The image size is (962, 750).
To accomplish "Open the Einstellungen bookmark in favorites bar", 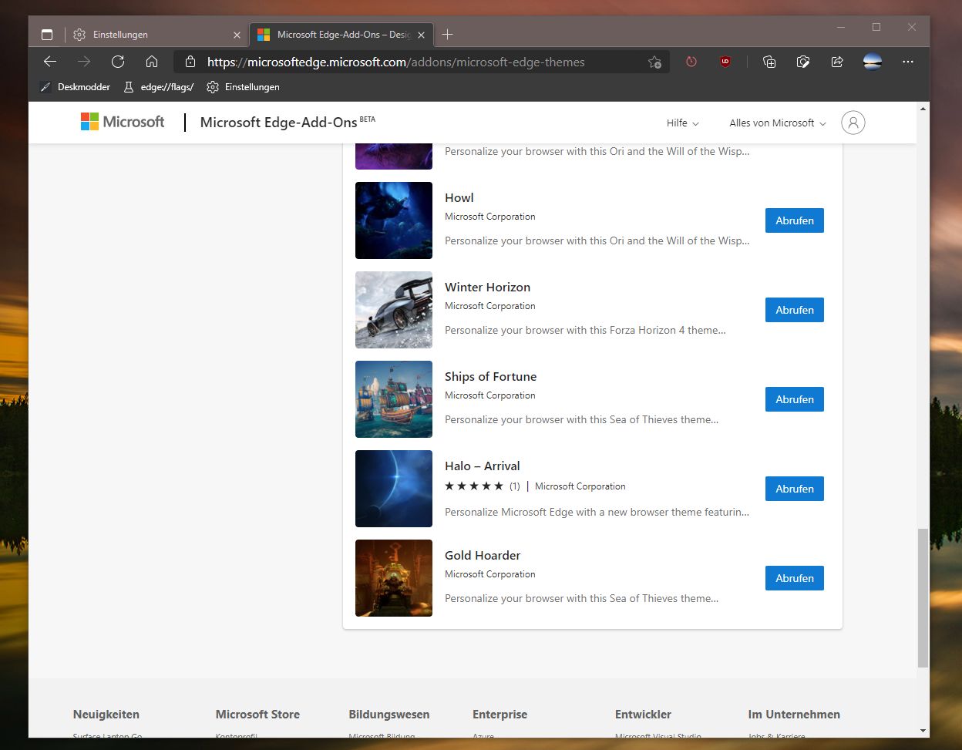I will (x=243, y=87).
